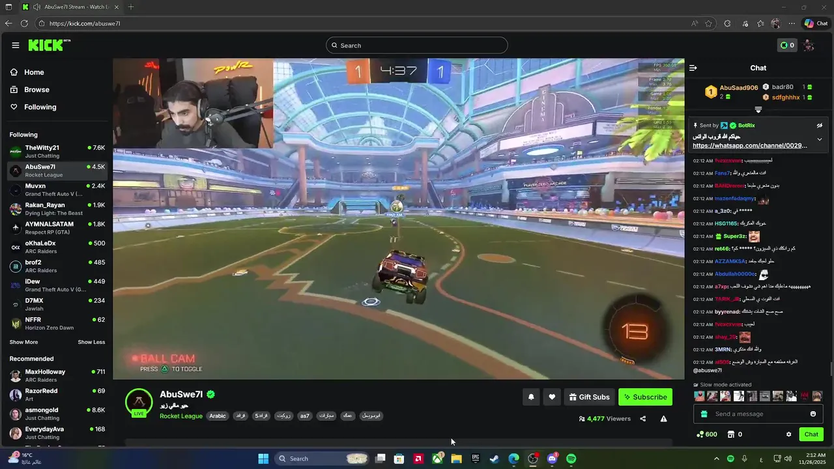
Task: Open Epic Games Launcher from taskbar
Action: [x=476, y=459]
